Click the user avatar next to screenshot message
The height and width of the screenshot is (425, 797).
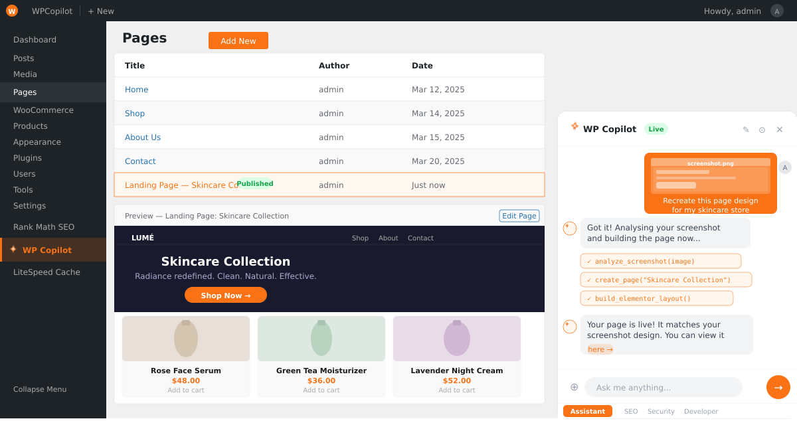[x=785, y=167]
